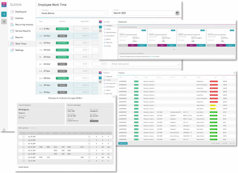Click the top-right icon of Invoices window
Viewport: 238px width, 173px height.
tap(234, 73)
